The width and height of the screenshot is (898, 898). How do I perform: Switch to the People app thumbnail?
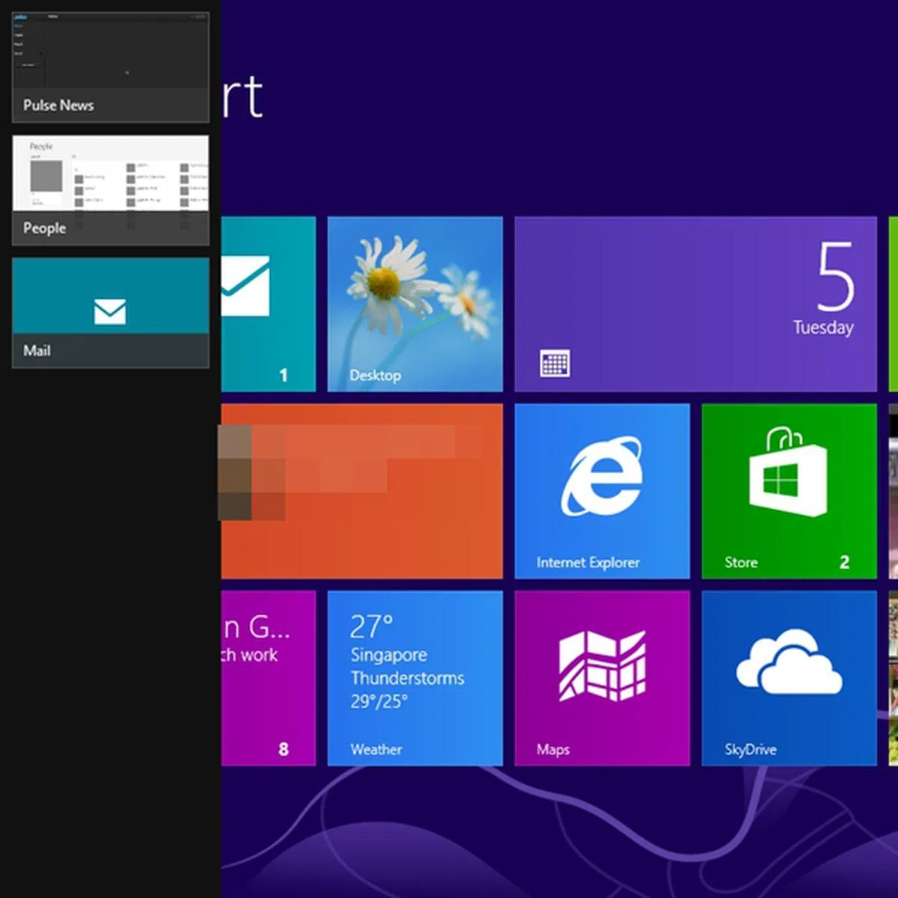pos(111,189)
